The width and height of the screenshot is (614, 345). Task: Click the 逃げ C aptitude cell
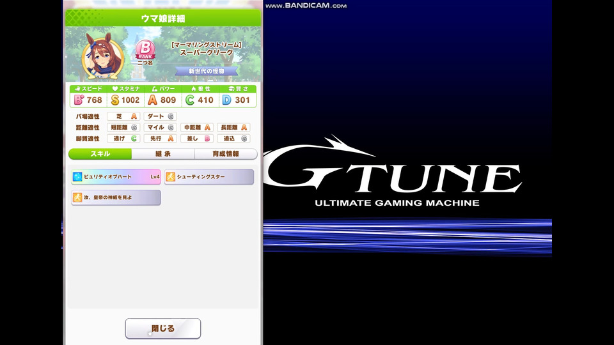123,139
